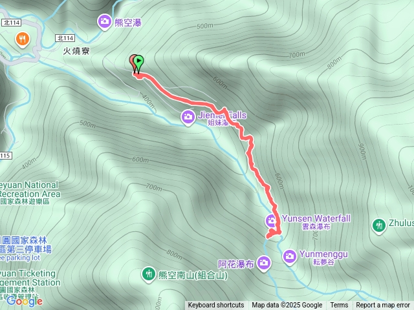Image resolution: width=414 pixels, height=310 pixels.
Task: Open the Terms link
Action: click(x=339, y=305)
